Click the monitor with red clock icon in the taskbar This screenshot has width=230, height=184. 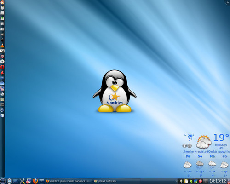29,181
